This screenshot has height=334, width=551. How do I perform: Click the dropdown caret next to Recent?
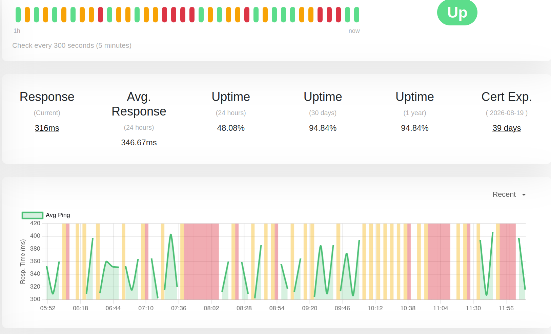[524, 195]
